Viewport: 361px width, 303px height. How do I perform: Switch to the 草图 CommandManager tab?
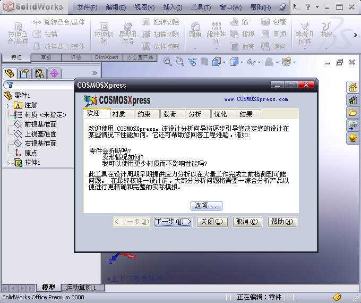46,57
